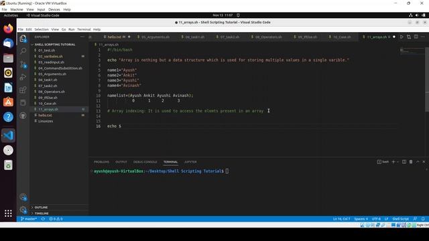Viewport: 429px width, 241px height.
Task: Kill terminal with the trash icon
Action: point(411,162)
